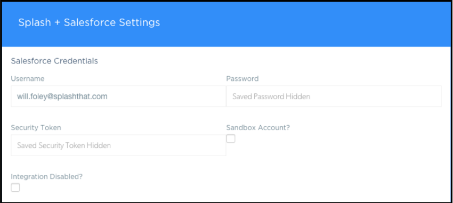Click the plus sign in header title
Screen dimensions: 453x203
58,23
